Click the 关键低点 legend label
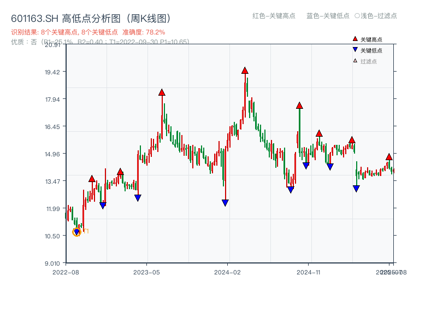The height and width of the screenshot is (328, 437). (x=371, y=50)
